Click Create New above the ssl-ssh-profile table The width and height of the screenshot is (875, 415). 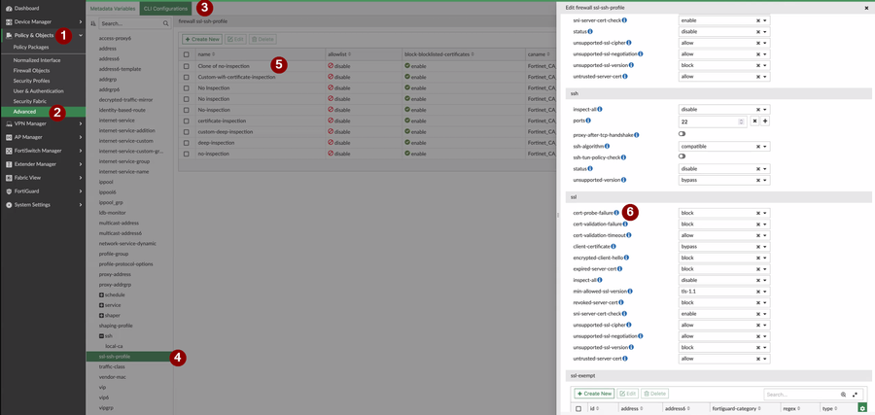tap(202, 39)
